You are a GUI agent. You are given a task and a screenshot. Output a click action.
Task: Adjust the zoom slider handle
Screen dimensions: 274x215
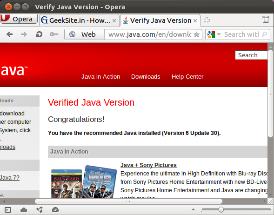click(221, 209)
